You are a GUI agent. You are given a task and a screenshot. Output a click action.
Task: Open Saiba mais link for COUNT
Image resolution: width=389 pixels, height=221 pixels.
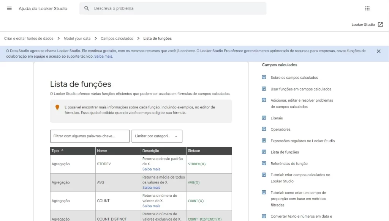click(x=151, y=206)
